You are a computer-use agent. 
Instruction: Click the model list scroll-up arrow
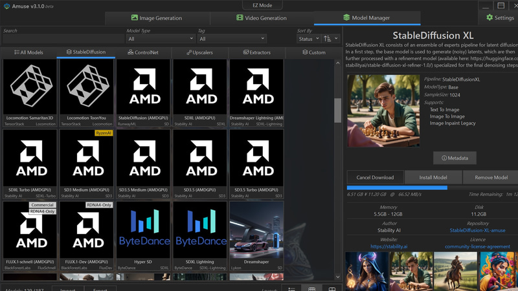pyautogui.click(x=337, y=63)
